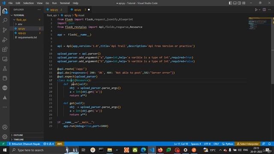Screen dimensions: 274x154
Task: Toggle the secondary side bar visibility
Action: pyautogui.click(x=239, y=3)
